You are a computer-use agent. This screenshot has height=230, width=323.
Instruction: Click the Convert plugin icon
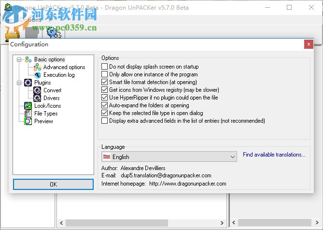(37, 90)
